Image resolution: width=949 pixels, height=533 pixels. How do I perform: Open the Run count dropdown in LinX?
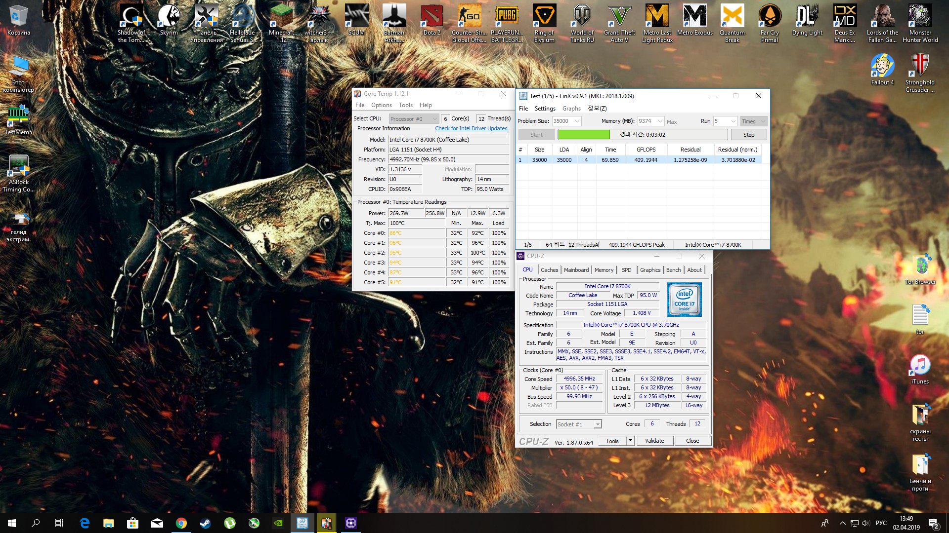point(733,121)
